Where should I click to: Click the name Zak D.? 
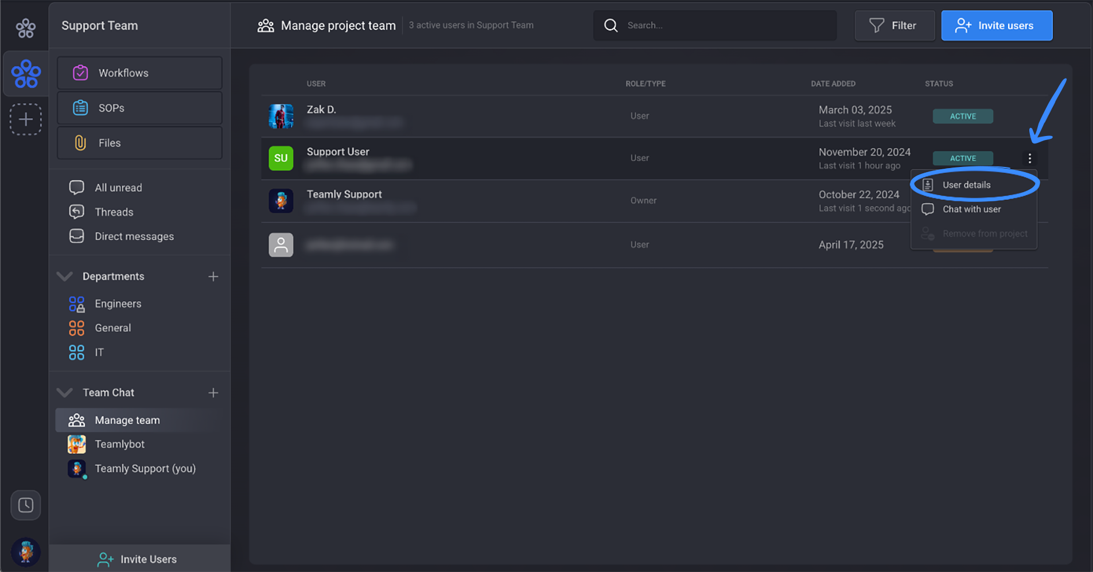[321, 110]
